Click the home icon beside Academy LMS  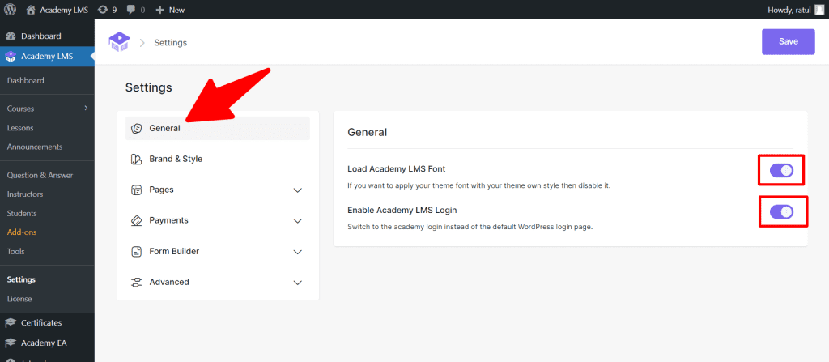point(32,10)
